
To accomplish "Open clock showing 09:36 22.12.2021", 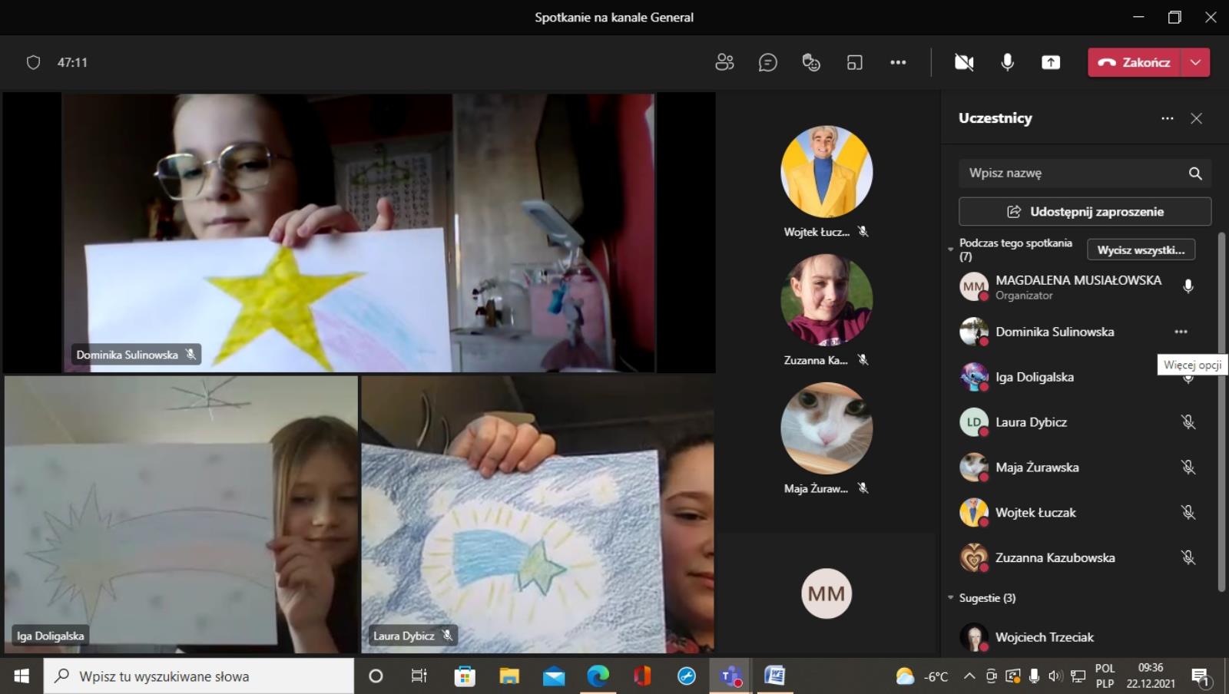I will (x=1150, y=676).
